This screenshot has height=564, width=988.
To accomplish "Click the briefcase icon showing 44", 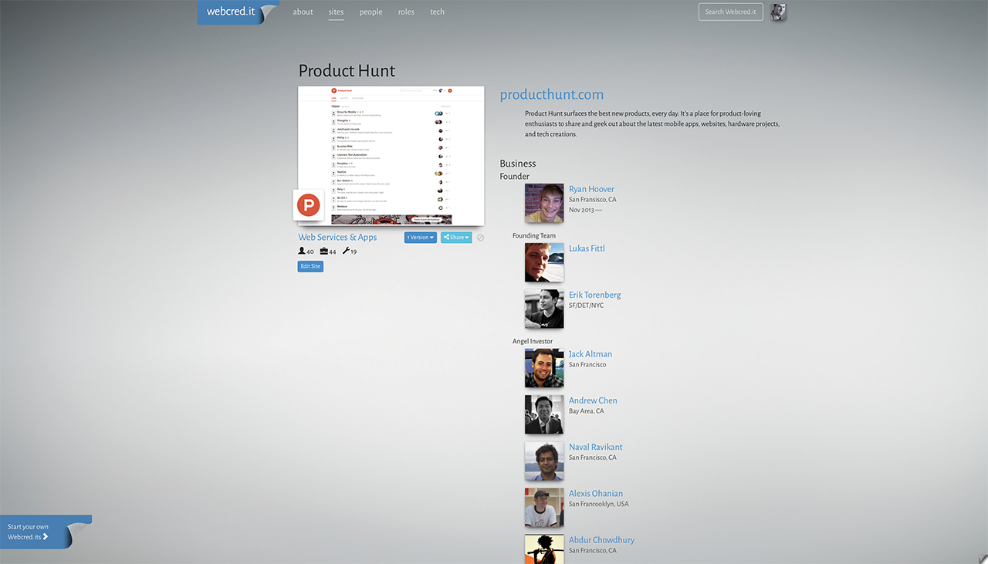I will [x=323, y=251].
